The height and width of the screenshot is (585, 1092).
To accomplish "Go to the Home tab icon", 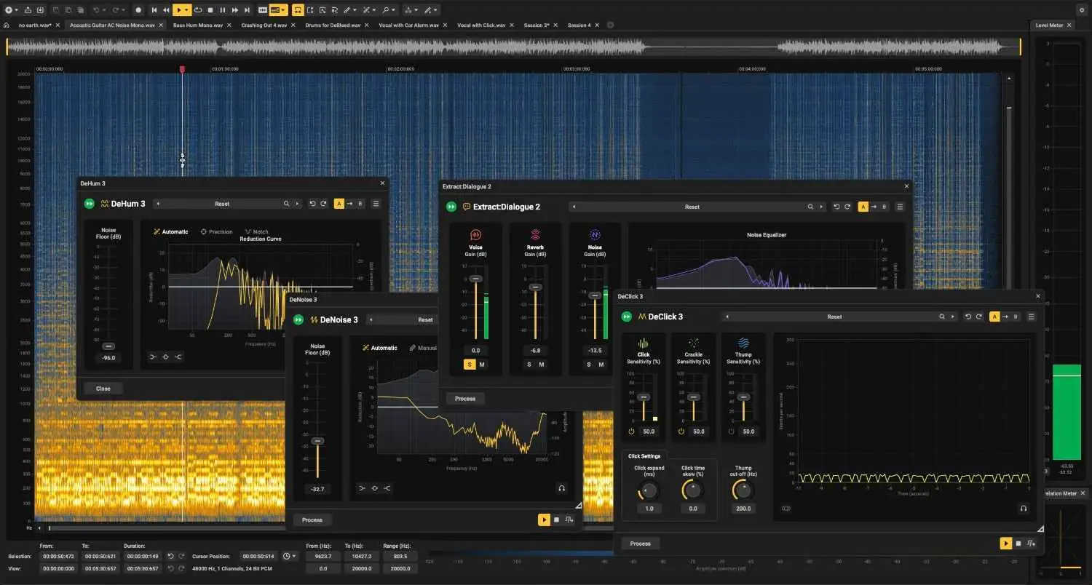I will 7,25.
